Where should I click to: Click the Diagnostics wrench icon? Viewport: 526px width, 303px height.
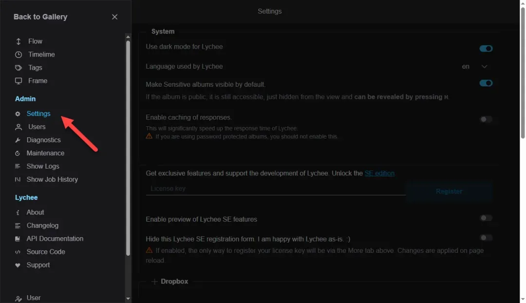click(18, 140)
